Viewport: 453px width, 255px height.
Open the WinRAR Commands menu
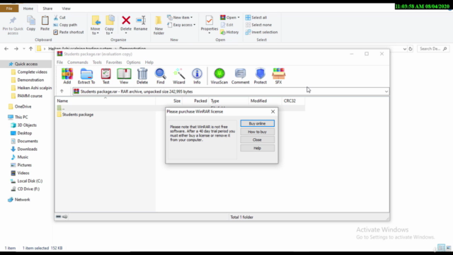coord(78,62)
